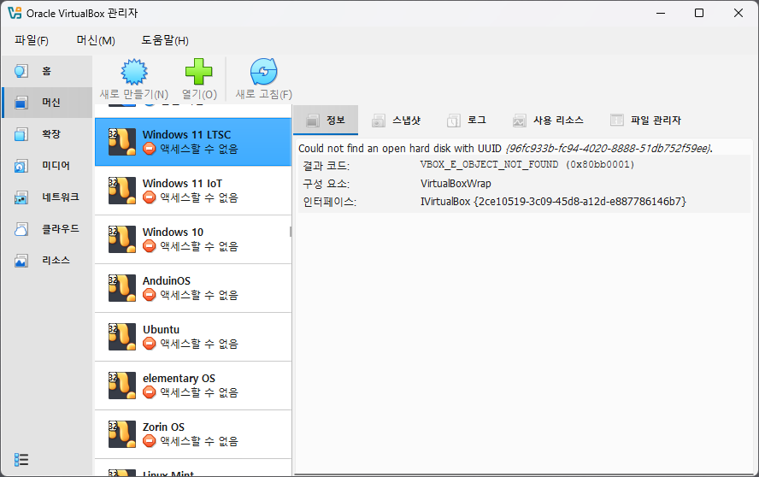Switch to the 스냅샷 tab

397,120
